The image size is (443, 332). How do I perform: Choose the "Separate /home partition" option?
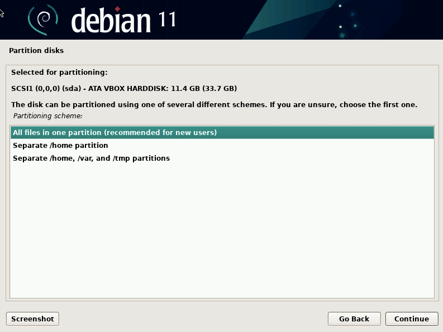(x=60, y=146)
